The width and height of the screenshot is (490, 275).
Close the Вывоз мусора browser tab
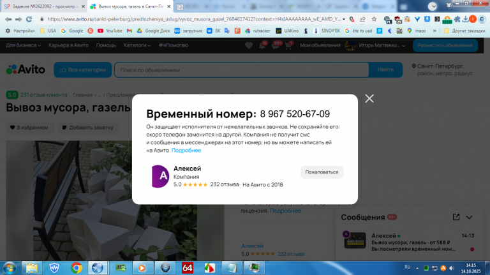click(x=168, y=6)
